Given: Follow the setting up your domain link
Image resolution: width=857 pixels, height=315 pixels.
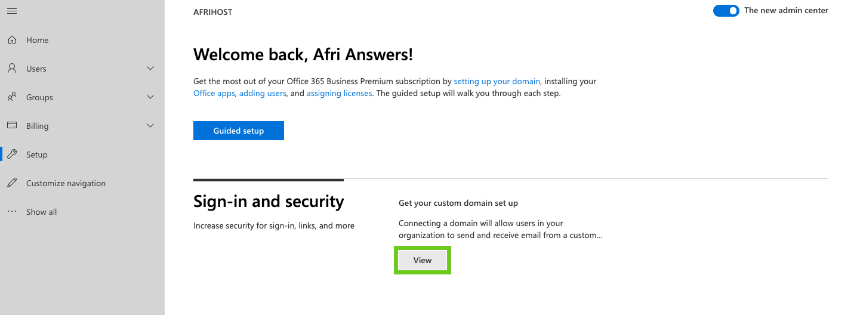Looking at the screenshot, I should (497, 81).
